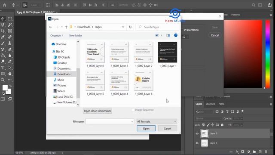This screenshot has height=155, width=275.
Task: Open the Organize dropdown menu
Action: tap(57, 35)
